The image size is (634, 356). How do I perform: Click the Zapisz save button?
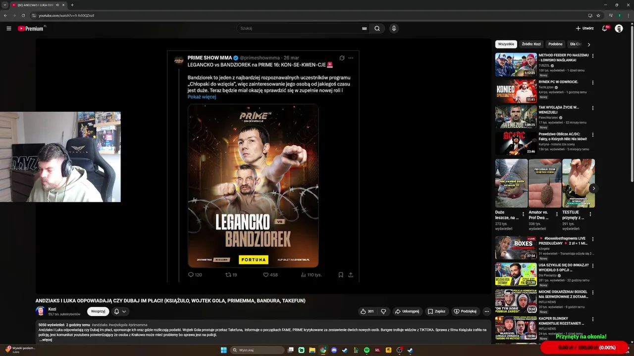point(436,311)
